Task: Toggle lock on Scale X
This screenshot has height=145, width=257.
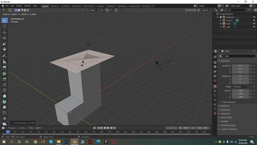Action: tap(251, 91)
